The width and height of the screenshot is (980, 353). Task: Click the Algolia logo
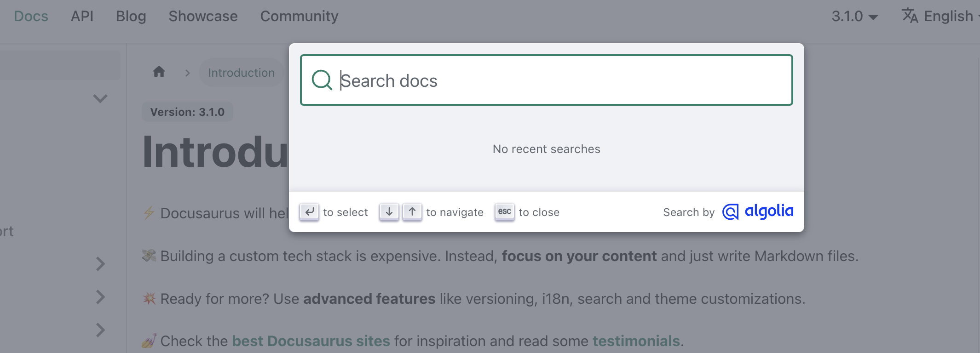click(x=758, y=211)
